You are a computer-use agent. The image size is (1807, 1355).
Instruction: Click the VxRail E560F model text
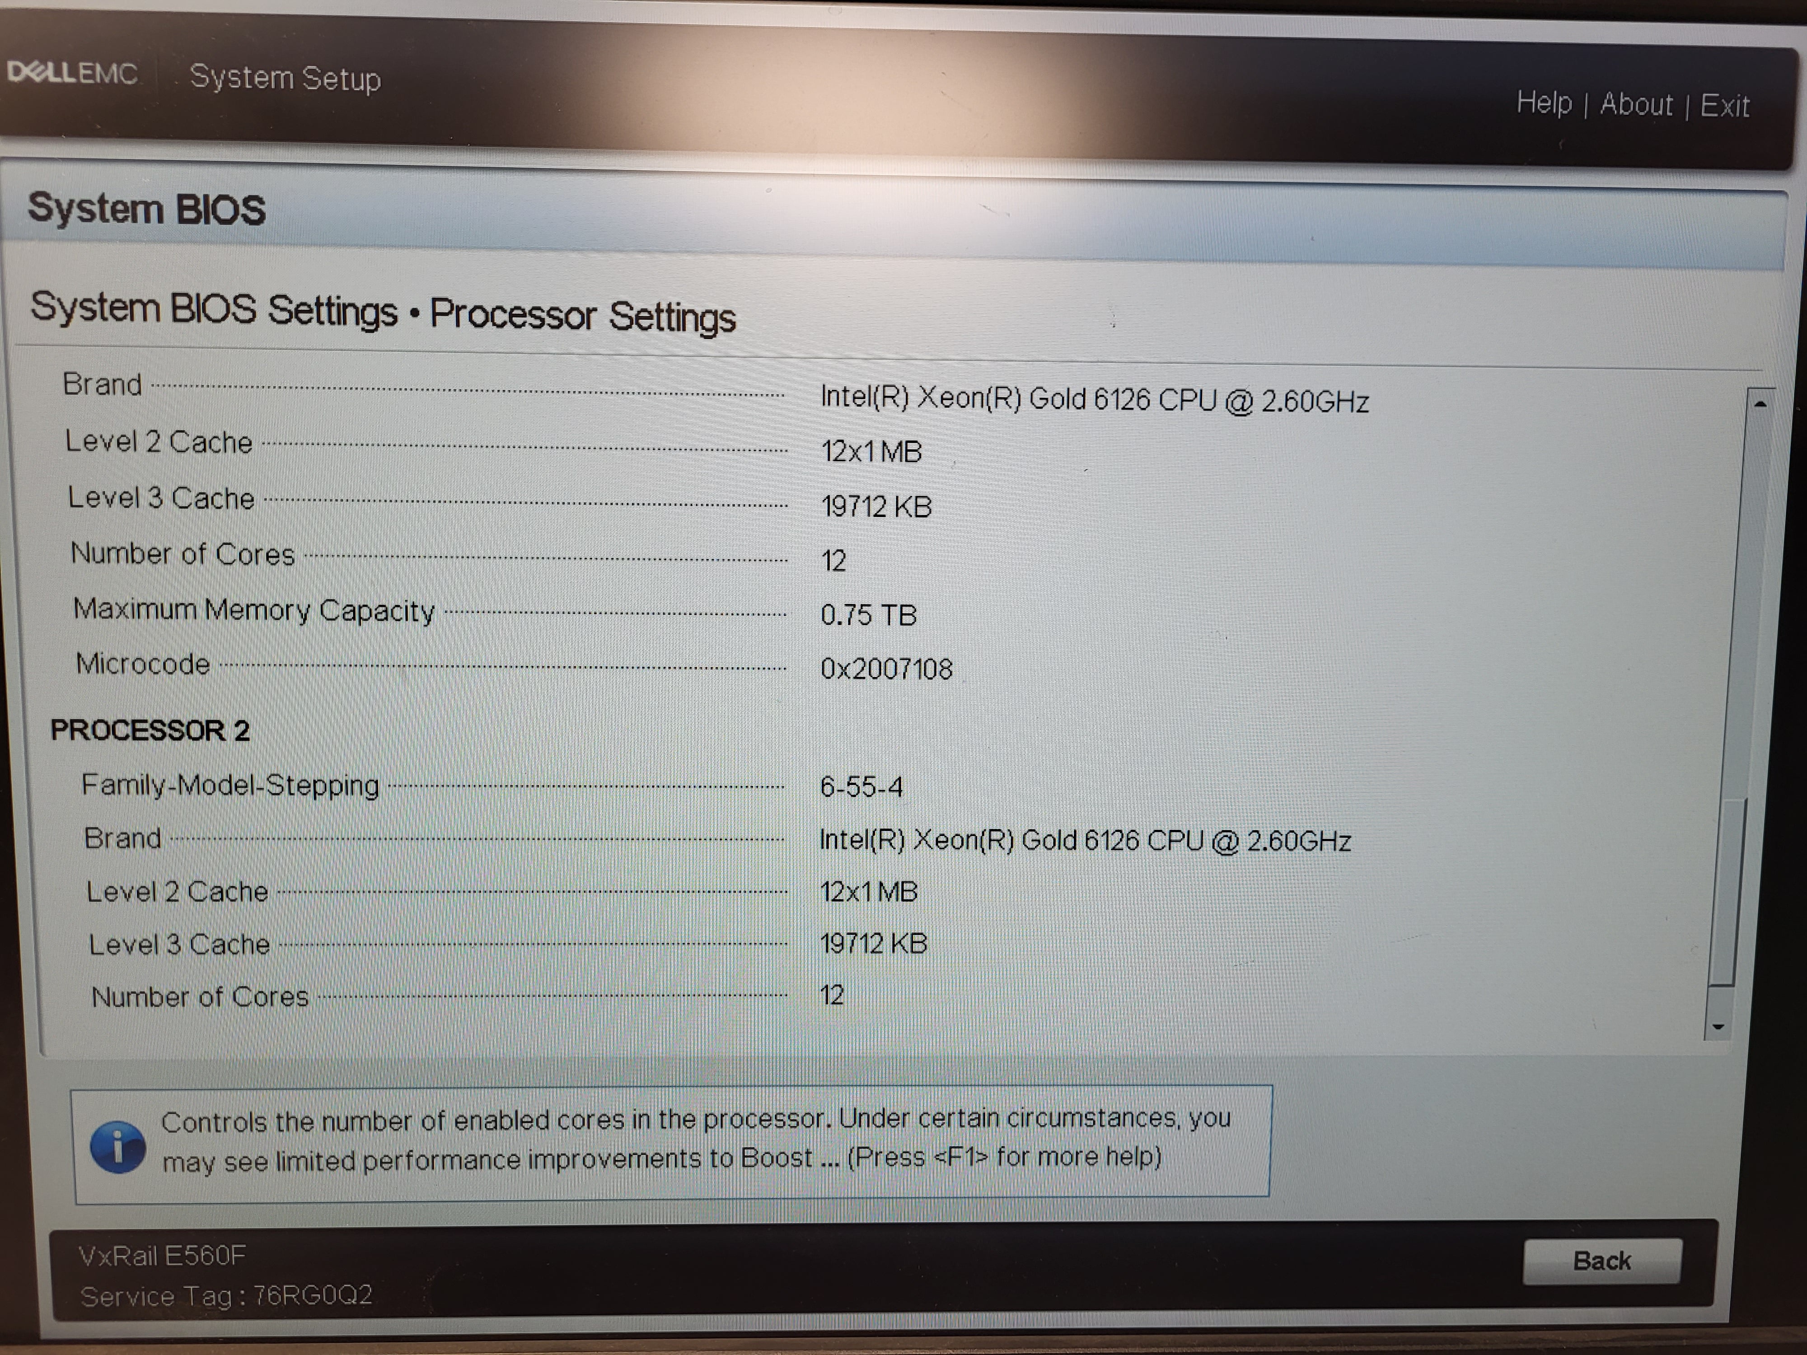[x=163, y=1255]
